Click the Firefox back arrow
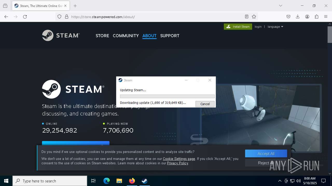Viewport: 332px width, 186px height. (x=6, y=17)
